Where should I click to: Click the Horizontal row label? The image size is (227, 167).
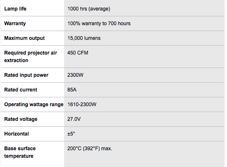16,134
